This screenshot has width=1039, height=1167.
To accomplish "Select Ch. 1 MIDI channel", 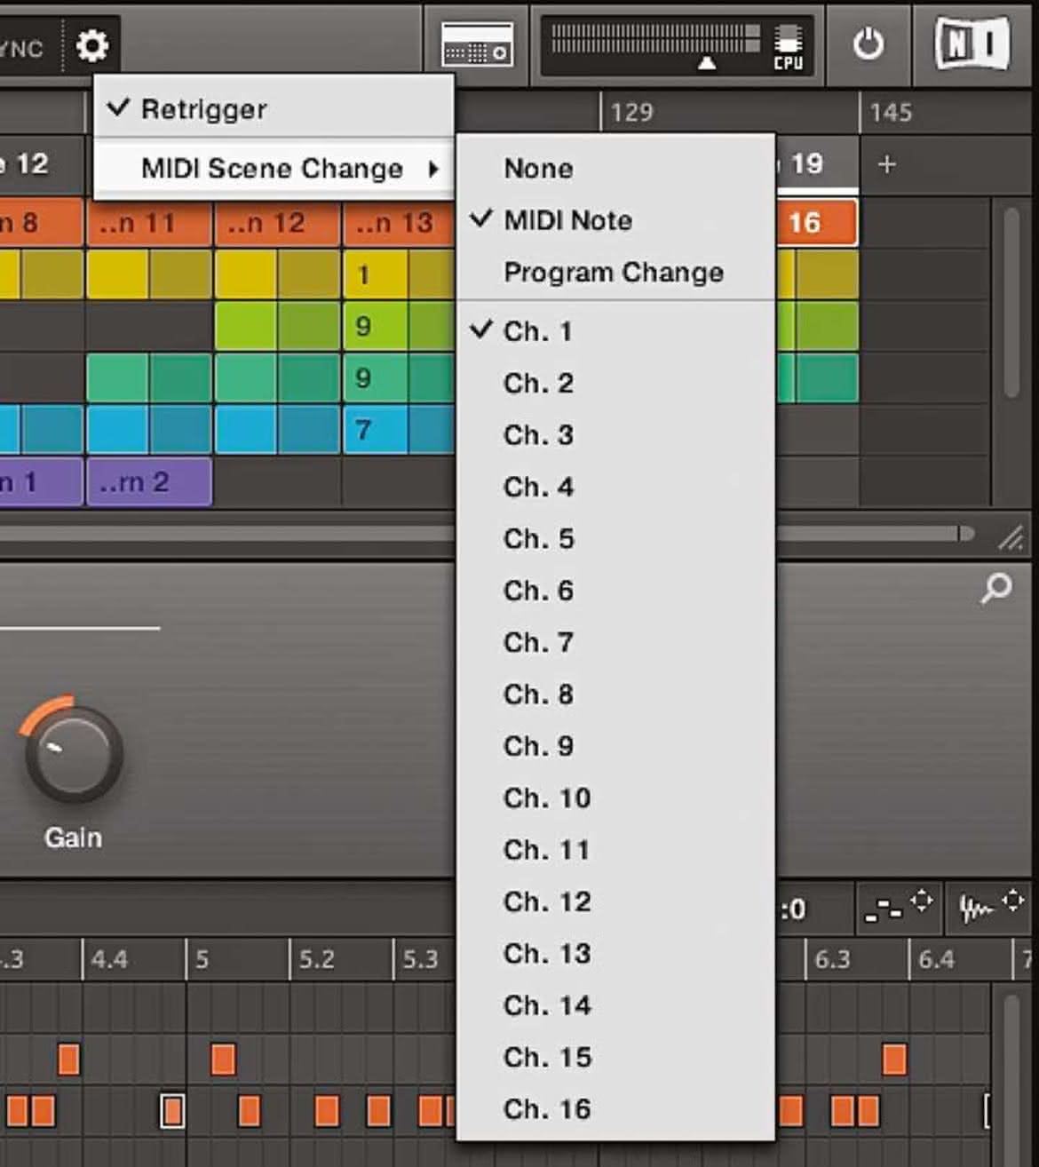I will pos(615,330).
